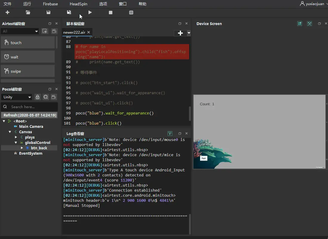Click the open folder toolbar icon

tap(28, 13)
